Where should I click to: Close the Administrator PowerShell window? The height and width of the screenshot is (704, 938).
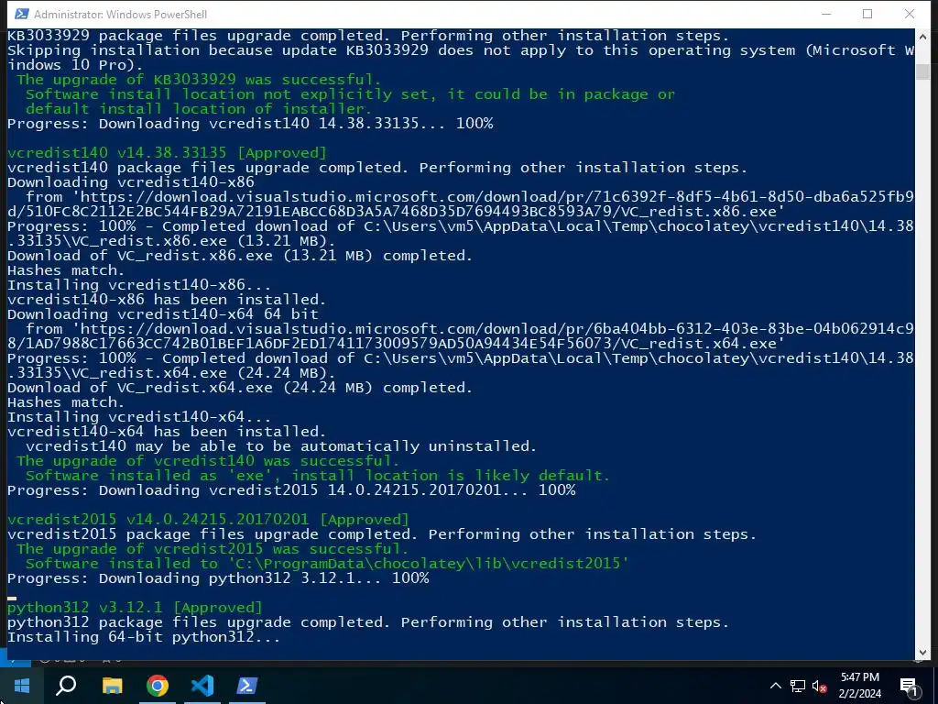[910, 14]
